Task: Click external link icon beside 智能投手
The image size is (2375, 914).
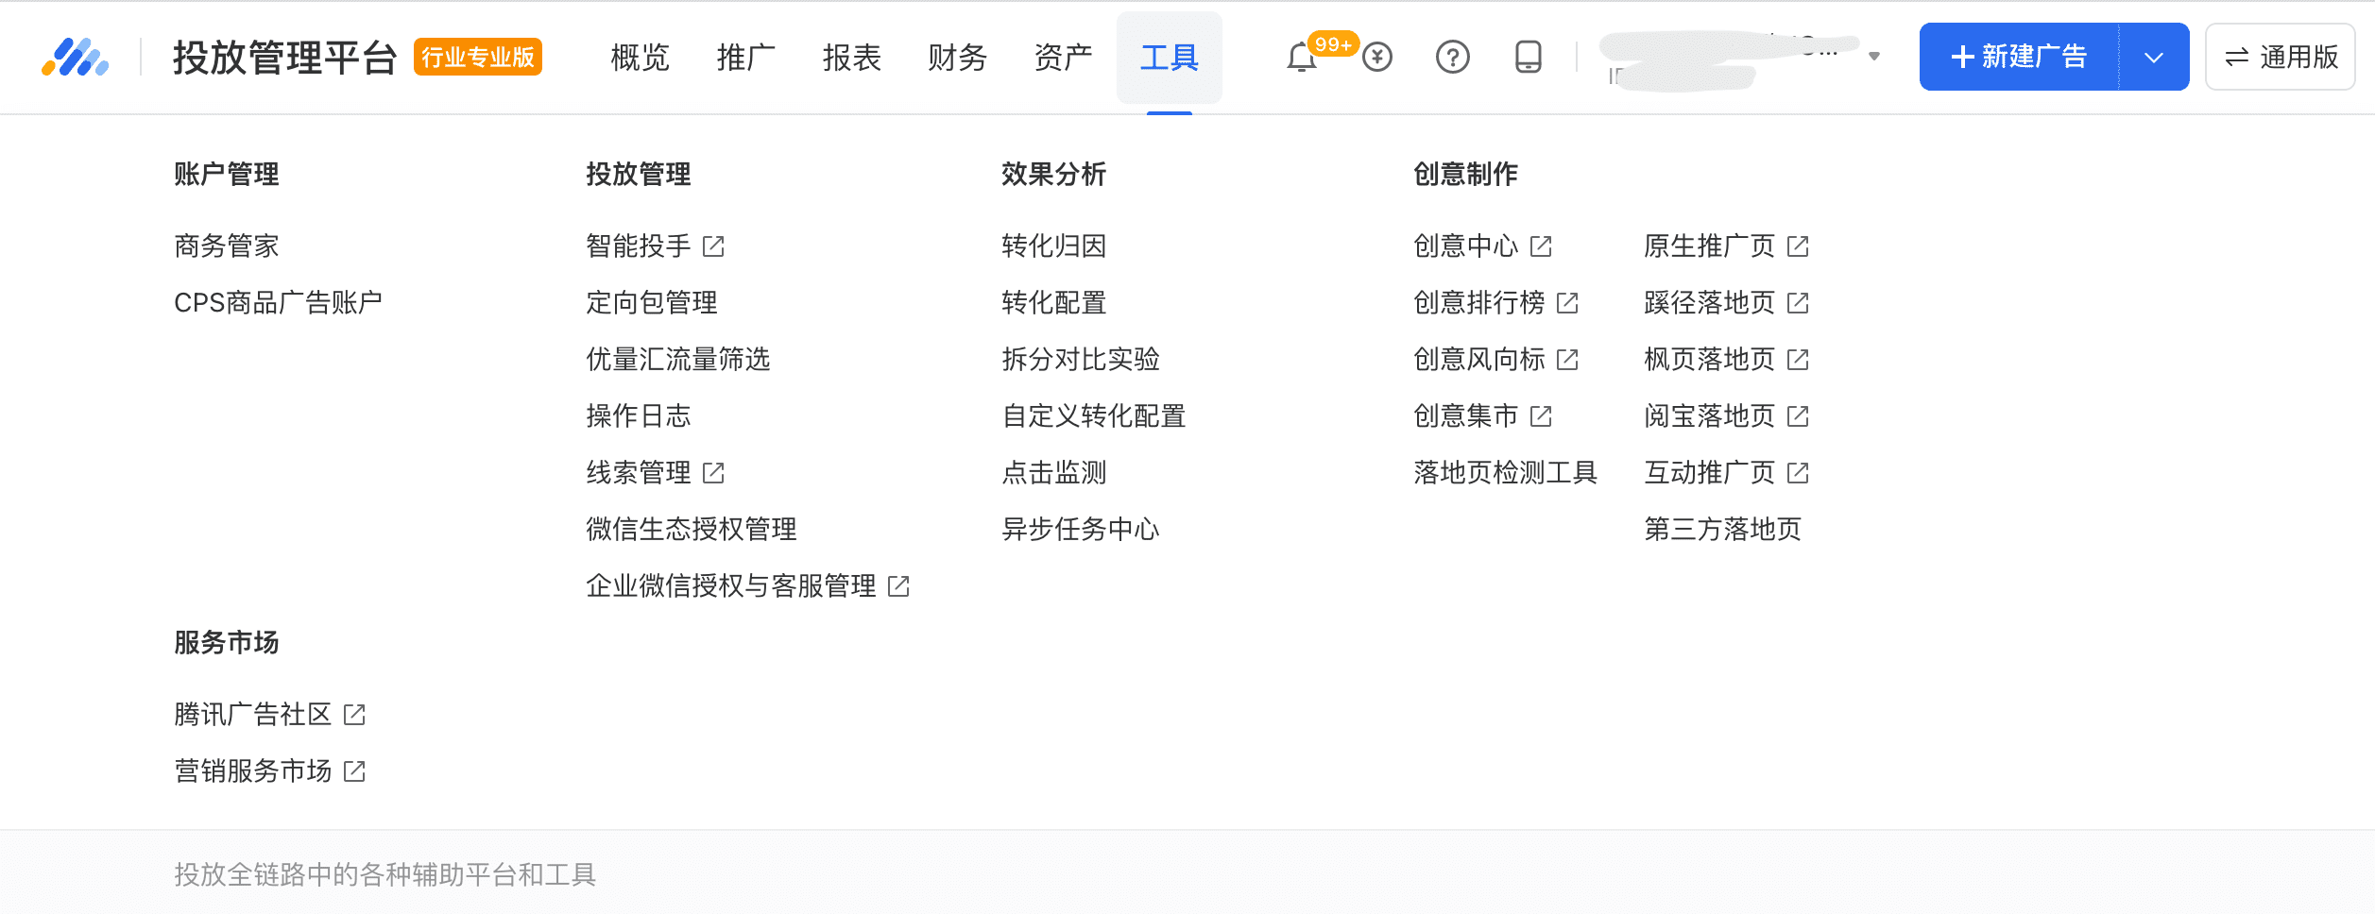Action: [x=713, y=246]
